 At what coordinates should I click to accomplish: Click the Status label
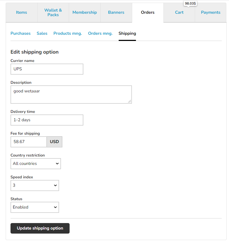(x=16, y=199)
